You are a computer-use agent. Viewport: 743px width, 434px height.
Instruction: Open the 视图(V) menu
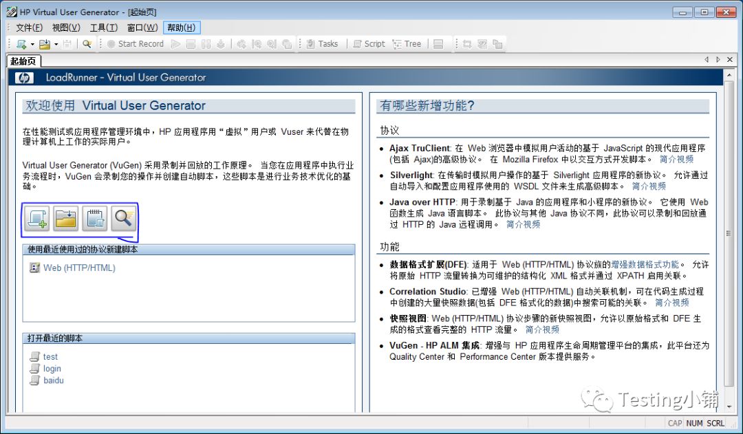[x=66, y=28]
